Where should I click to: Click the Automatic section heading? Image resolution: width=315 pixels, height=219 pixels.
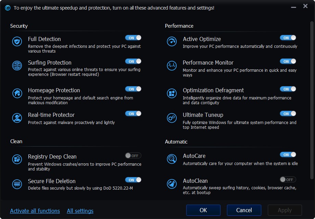pyautogui.click(x=176, y=142)
